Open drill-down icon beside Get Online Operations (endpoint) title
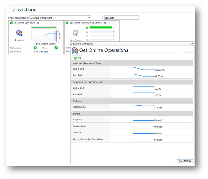This screenshot has width=208, height=179. coord(104,23)
